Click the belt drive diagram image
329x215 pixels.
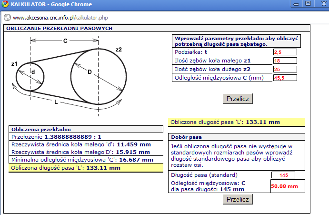71,76
